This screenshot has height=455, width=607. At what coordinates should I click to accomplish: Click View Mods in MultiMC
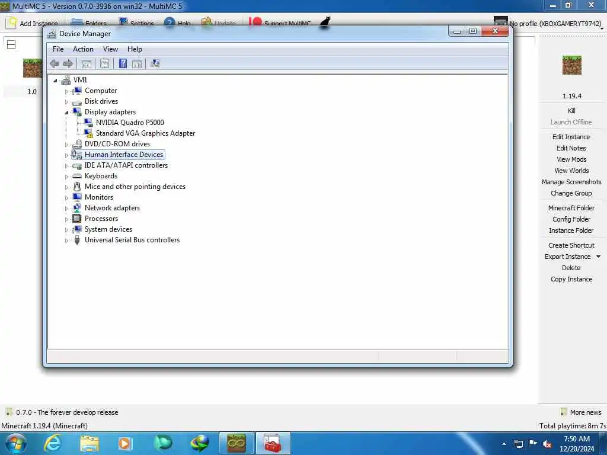571,159
